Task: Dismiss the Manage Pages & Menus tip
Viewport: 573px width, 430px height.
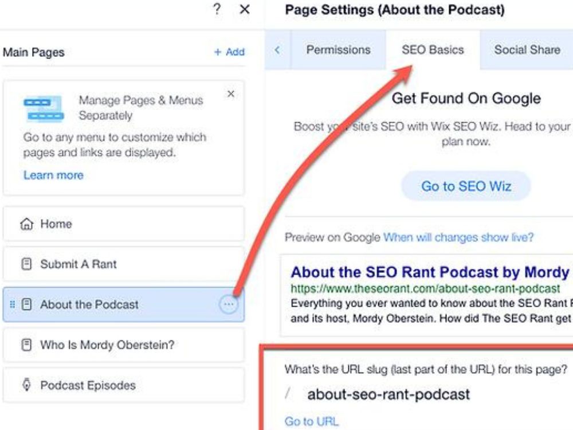Action: coord(230,94)
